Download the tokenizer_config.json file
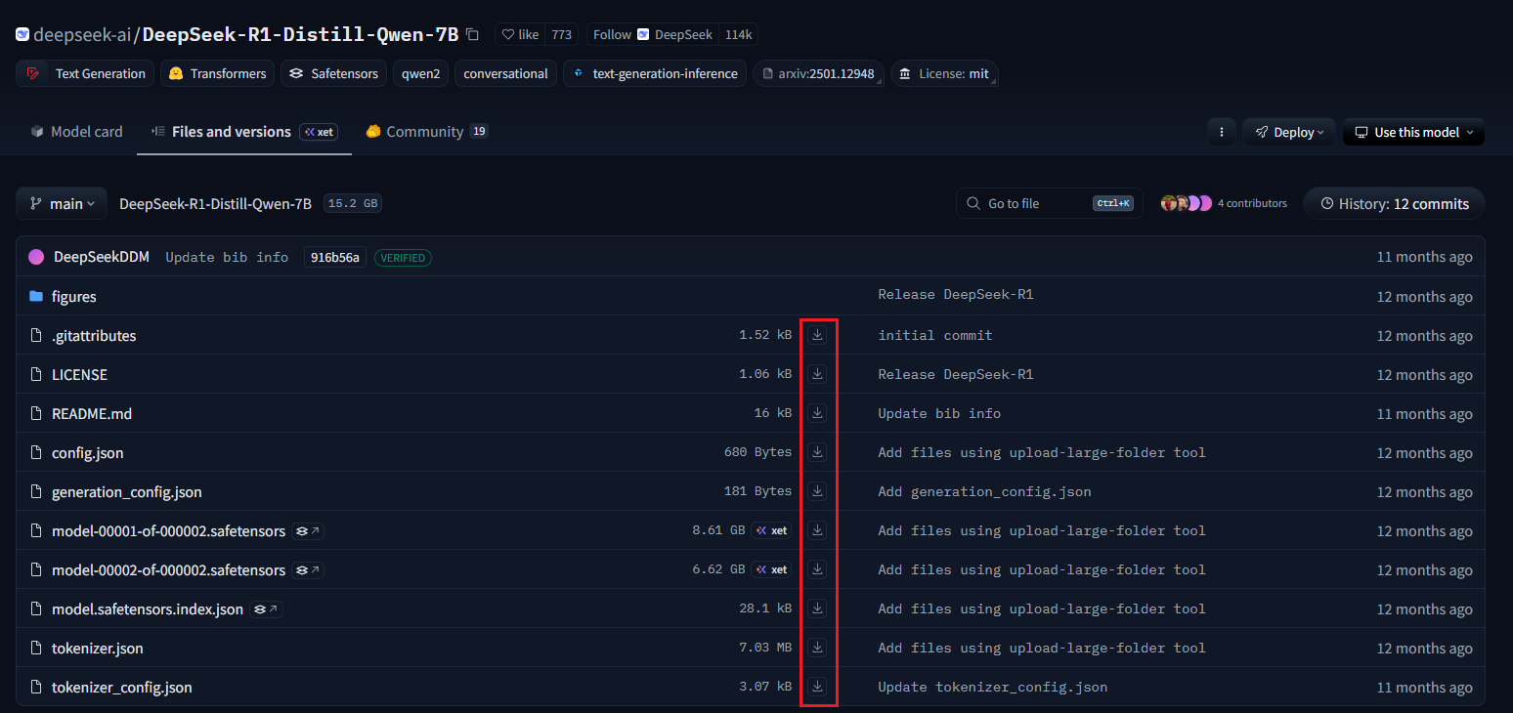Screen dimensions: 1513x713 pyautogui.click(x=817, y=687)
